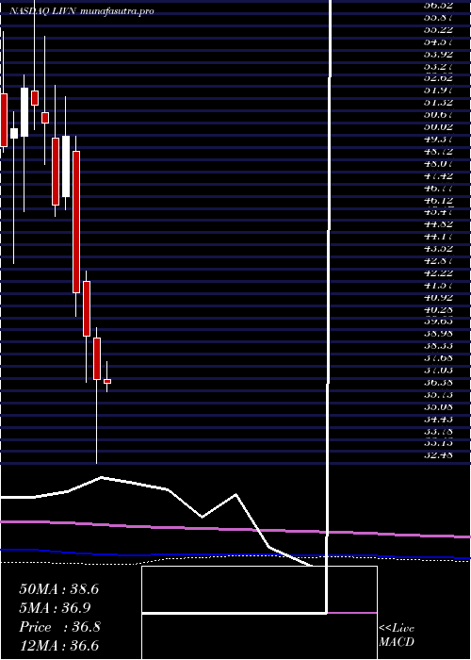The width and height of the screenshot is (471, 660).
Task: Select the tallest red candlestick body
Action: (76, 222)
